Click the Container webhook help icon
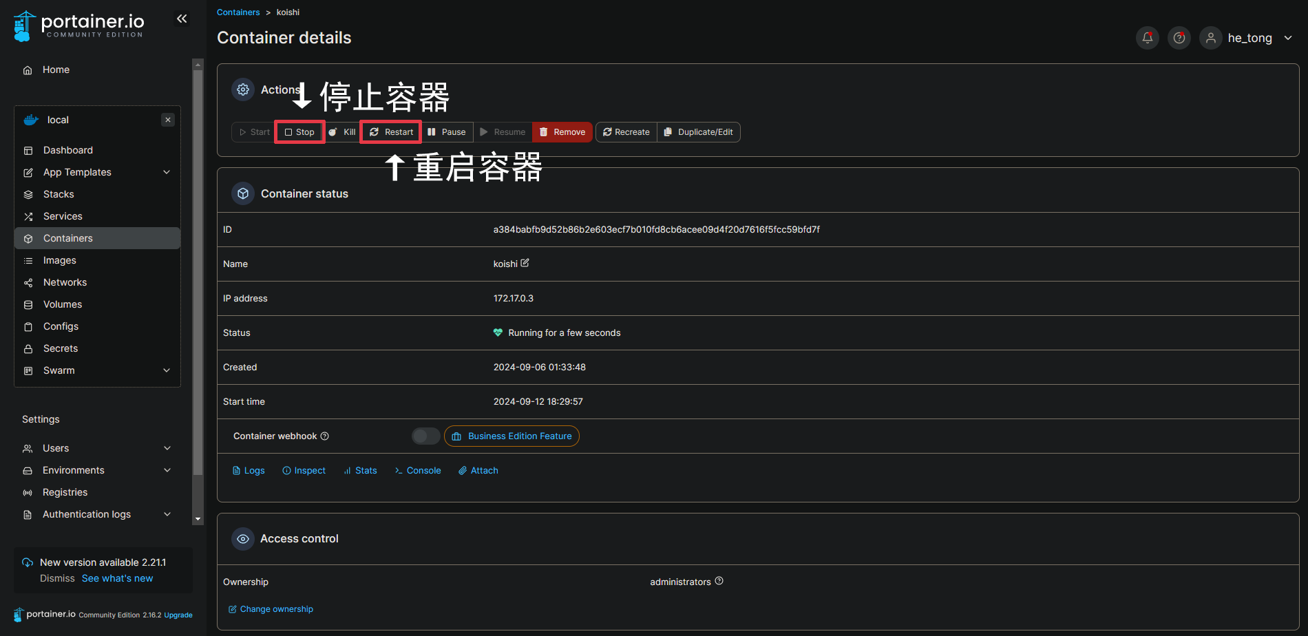This screenshot has height=636, width=1308. tap(325, 436)
